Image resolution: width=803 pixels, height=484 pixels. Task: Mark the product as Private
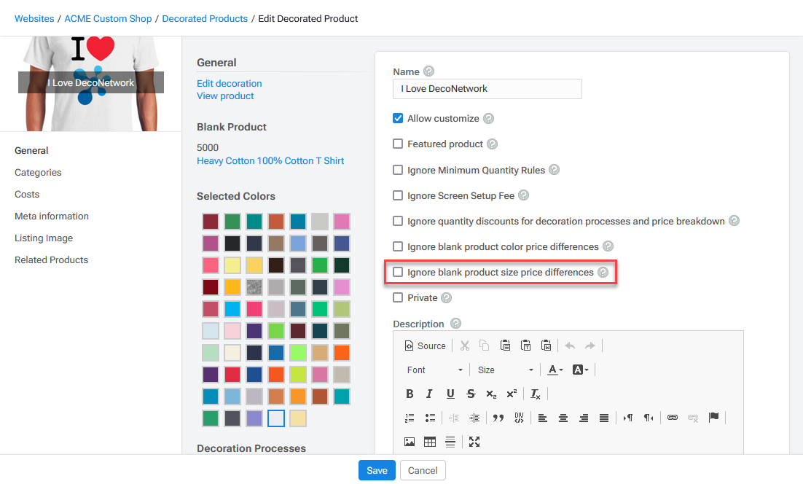[x=398, y=297]
